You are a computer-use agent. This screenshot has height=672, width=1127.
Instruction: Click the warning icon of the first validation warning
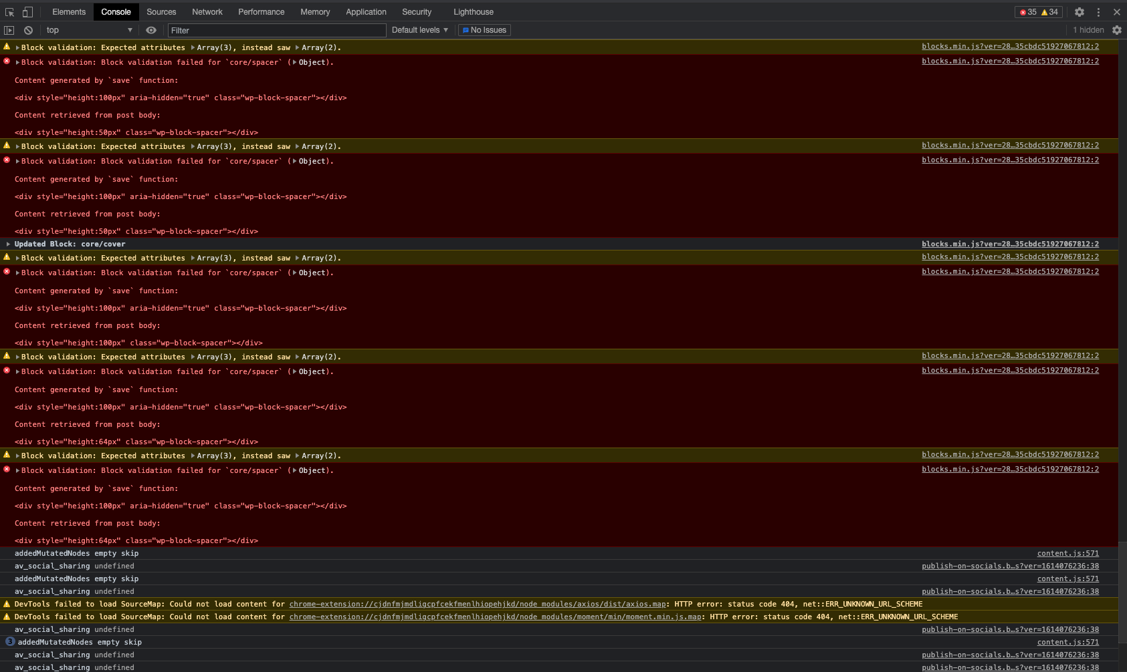click(7, 47)
